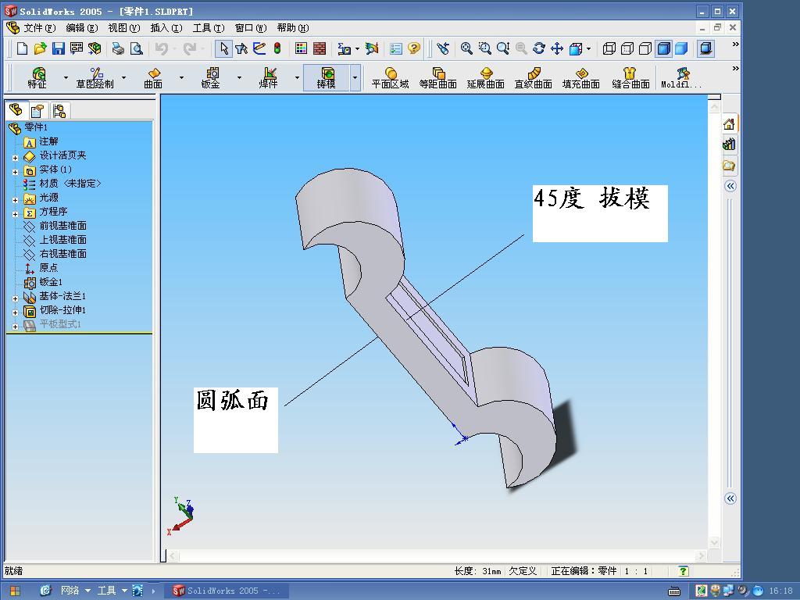
Task: Click the 等距曲面 offset surface tool
Action: pos(437,77)
